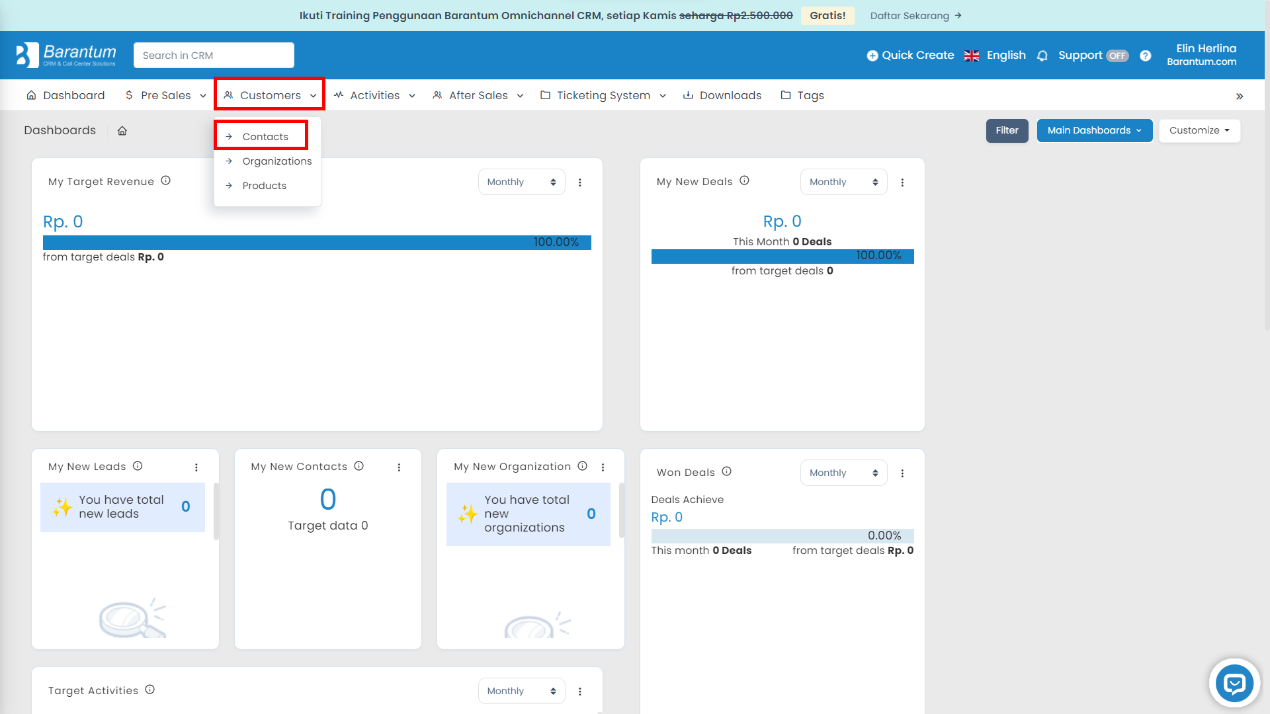Click the UK flag language icon
Viewport: 1270px width, 714px height.
tap(971, 56)
